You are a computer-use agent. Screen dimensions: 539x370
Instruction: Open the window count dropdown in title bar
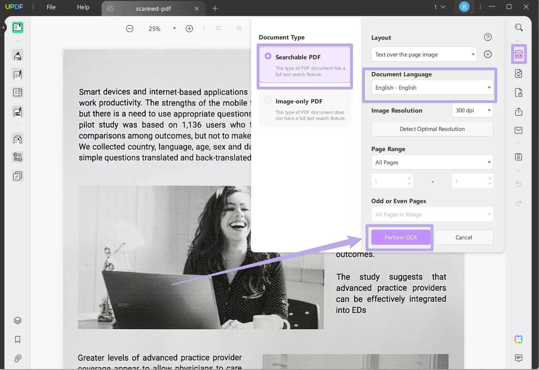click(x=440, y=7)
